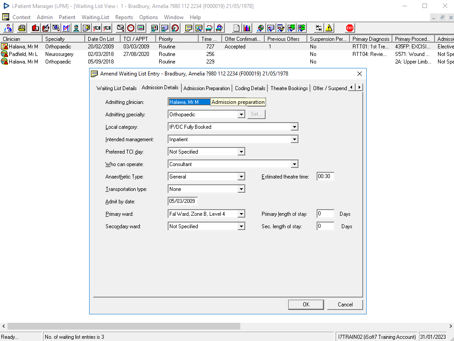Click the bar chart toolbar icon

[x=247, y=28]
